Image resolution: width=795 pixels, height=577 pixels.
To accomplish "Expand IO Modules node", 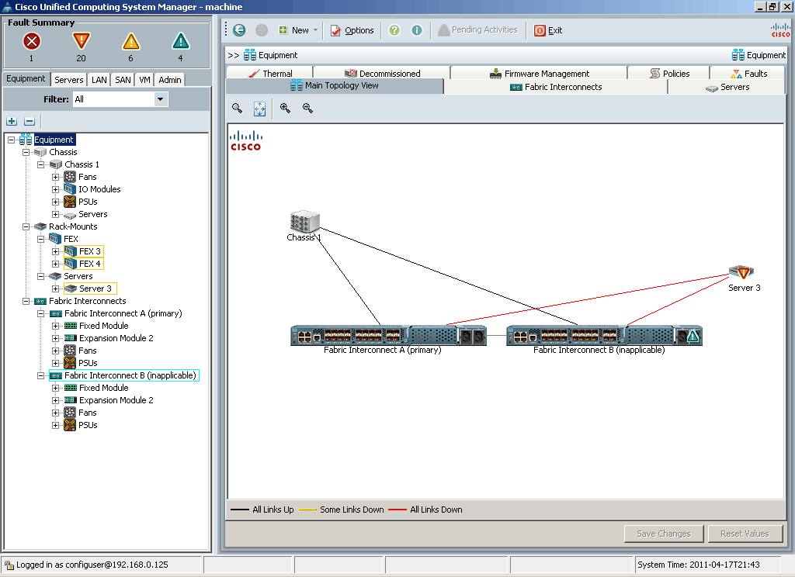I will coord(55,189).
